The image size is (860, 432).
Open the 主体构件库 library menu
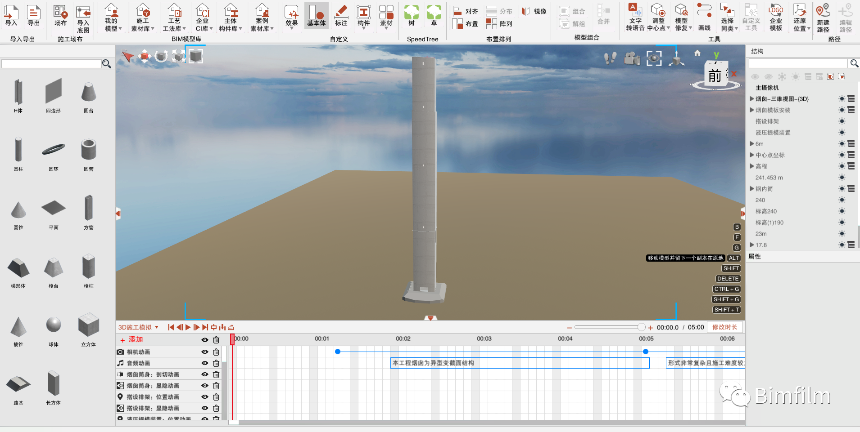point(231,18)
